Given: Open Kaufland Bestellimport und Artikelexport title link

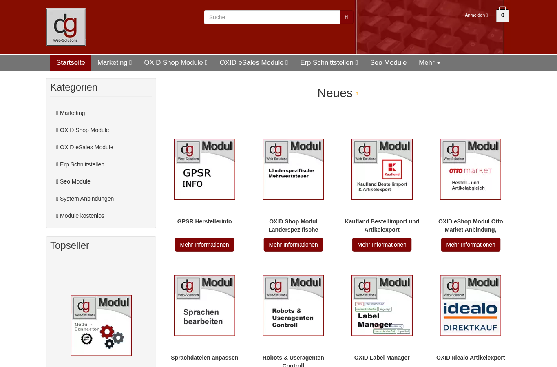Looking at the screenshot, I should (x=382, y=226).
